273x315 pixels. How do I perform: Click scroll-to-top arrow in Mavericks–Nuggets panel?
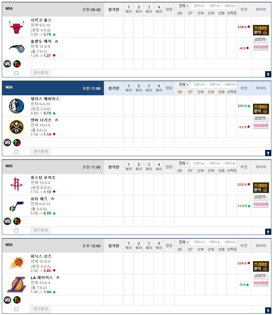268,153
